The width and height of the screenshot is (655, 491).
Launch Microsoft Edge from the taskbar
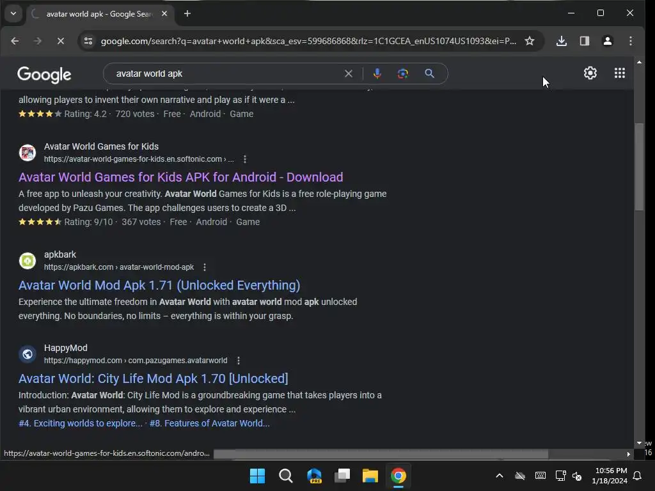click(314, 476)
